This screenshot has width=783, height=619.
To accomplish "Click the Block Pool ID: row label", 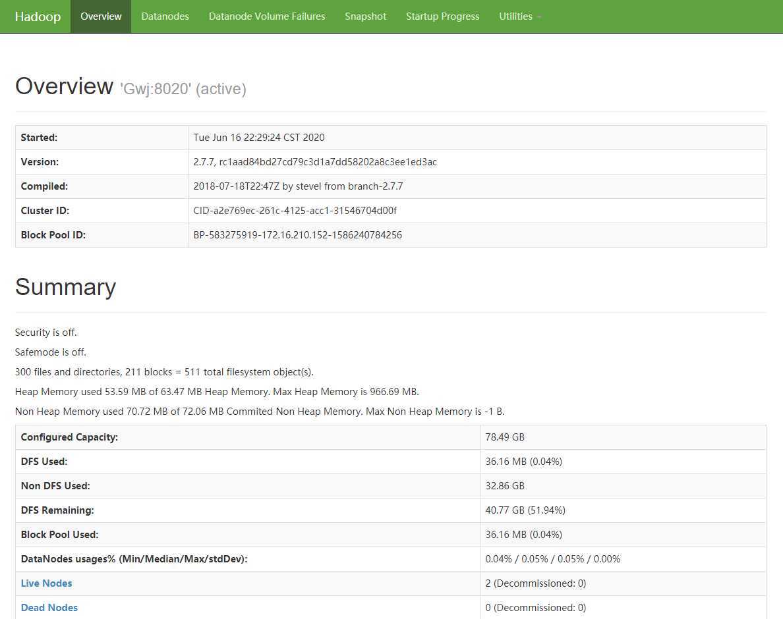I will pyautogui.click(x=53, y=235).
